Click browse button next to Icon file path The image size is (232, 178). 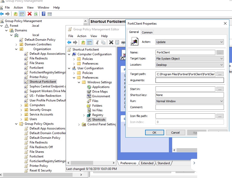tap(220, 116)
